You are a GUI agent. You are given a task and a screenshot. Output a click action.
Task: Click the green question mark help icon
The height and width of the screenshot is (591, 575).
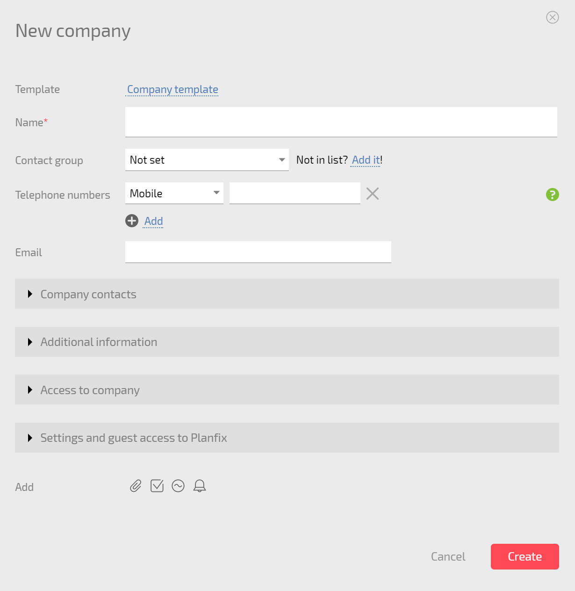[x=553, y=195]
